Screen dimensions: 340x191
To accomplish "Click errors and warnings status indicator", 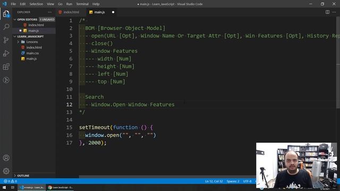I will click(10, 181).
